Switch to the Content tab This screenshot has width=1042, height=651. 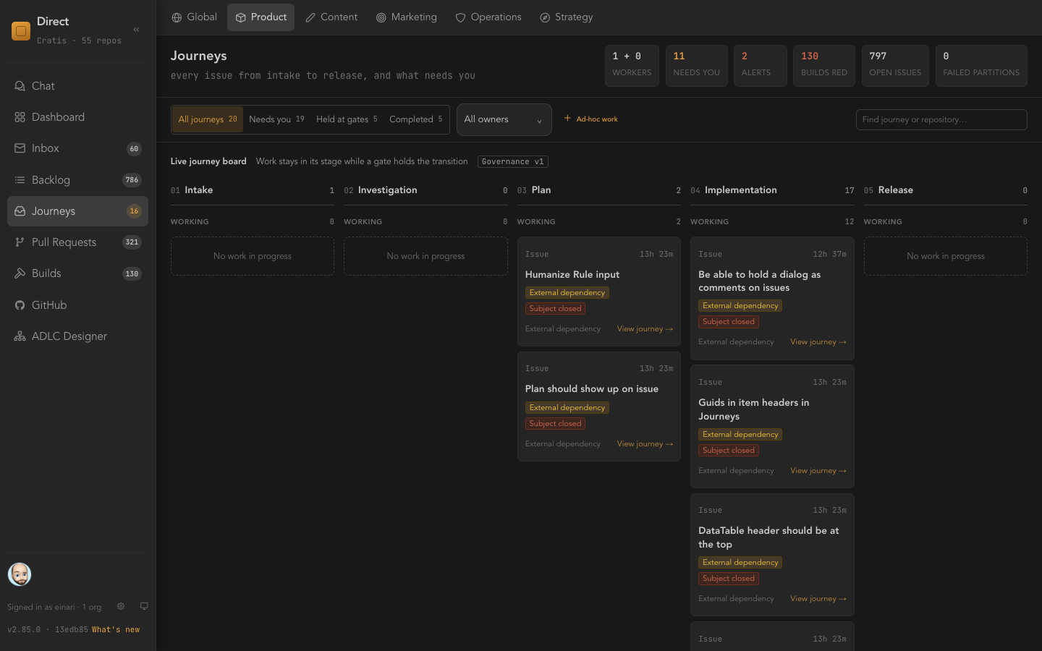tap(331, 17)
